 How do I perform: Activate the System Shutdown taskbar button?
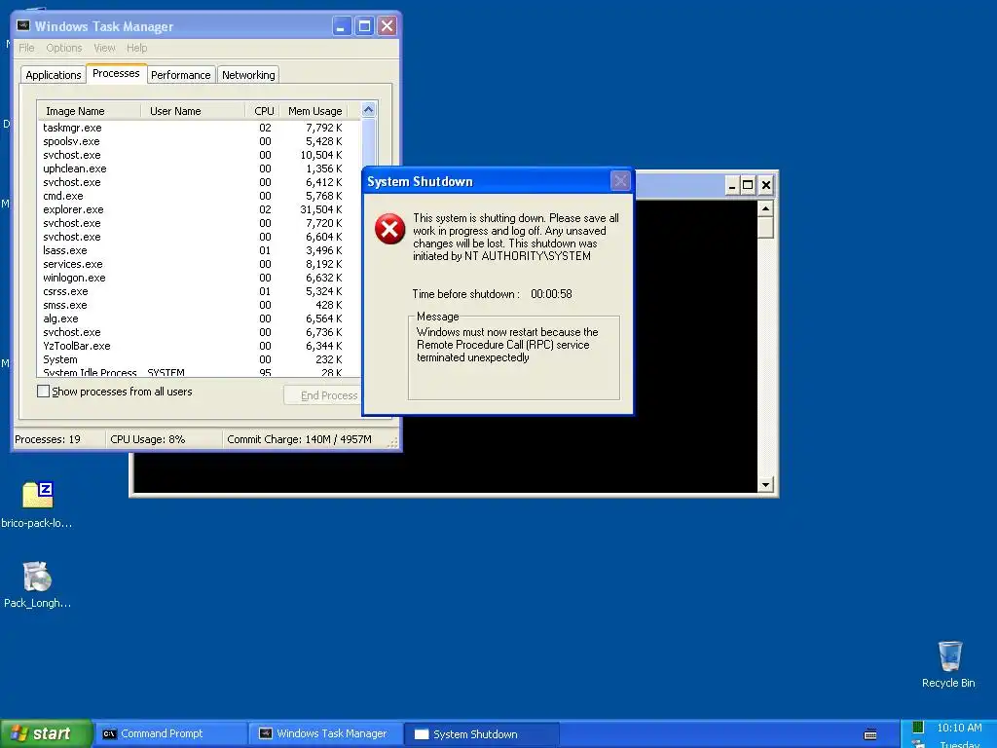(x=482, y=734)
